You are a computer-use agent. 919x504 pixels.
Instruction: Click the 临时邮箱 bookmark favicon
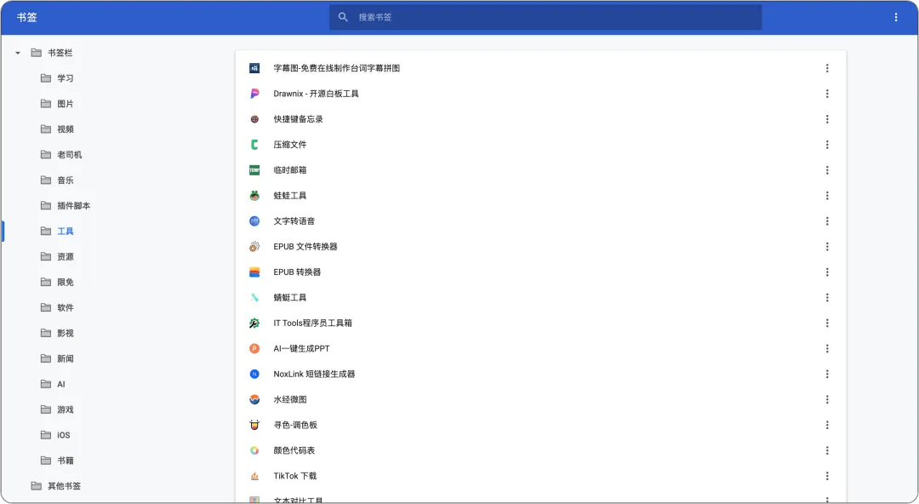coord(254,170)
